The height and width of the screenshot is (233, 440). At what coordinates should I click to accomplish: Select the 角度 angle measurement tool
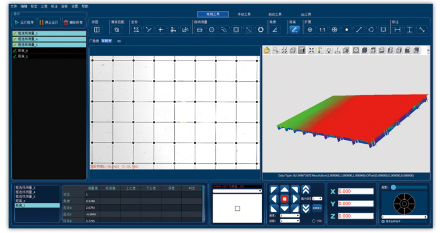[x=275, y=30]
